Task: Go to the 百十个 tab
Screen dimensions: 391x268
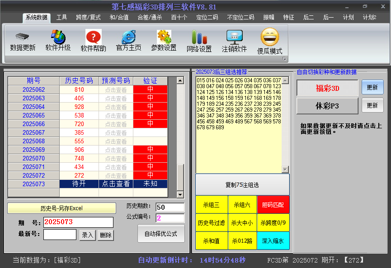Action: click(x=179, y=18)
